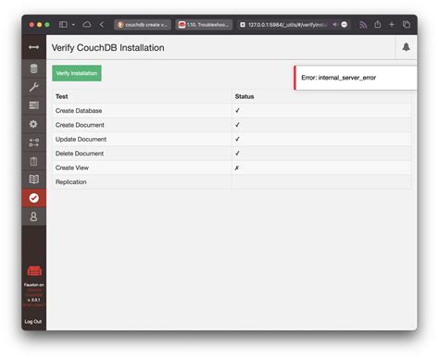This screenshot has height=359, width=439.
Task: Click the Log Out link
Action: (x=33, y=321)
